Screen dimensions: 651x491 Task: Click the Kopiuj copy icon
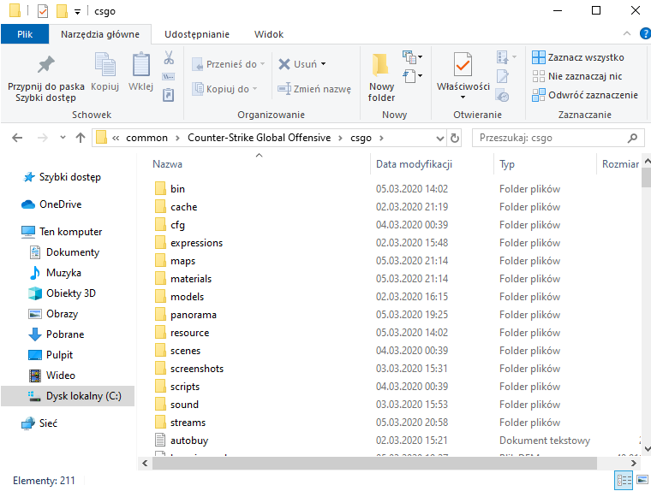pos(105,64)
